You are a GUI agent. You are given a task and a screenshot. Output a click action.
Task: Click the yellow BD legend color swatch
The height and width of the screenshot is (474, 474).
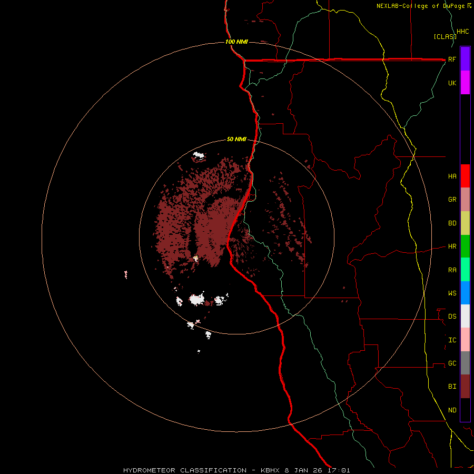click(465, 223)
